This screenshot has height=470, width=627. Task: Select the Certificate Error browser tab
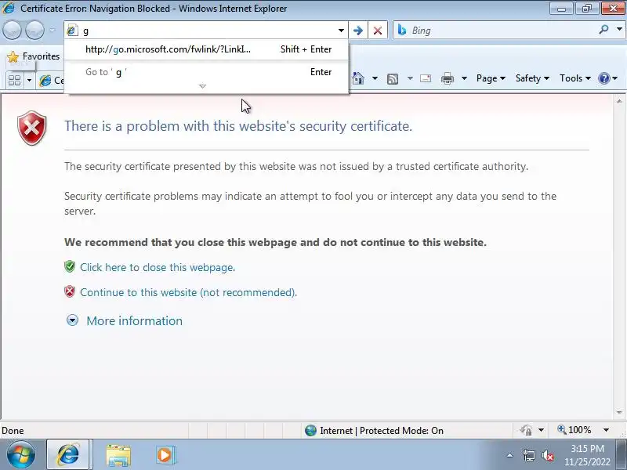tap(51, 81)
